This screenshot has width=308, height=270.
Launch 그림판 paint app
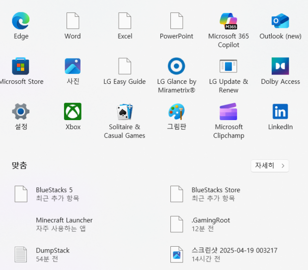point(176,112)
